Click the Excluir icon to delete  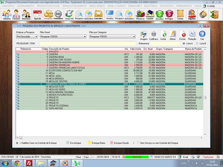tap(183, 34)
